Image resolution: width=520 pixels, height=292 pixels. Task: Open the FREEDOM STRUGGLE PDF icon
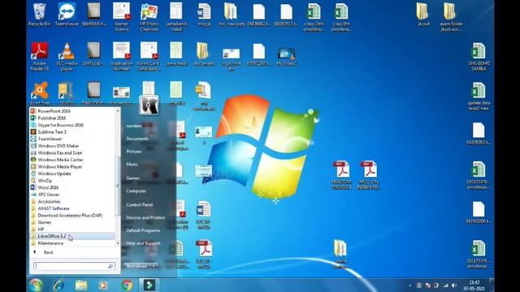pos(341,175)
